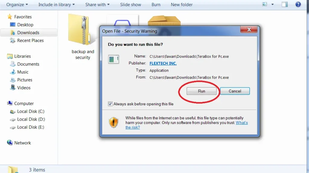
Task: Open the Videos library
Action: (24, 88)
